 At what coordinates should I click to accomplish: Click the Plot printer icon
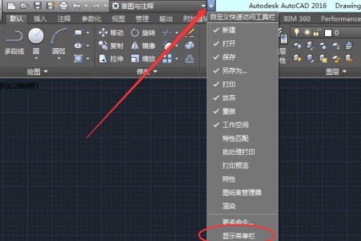[63, 5]
